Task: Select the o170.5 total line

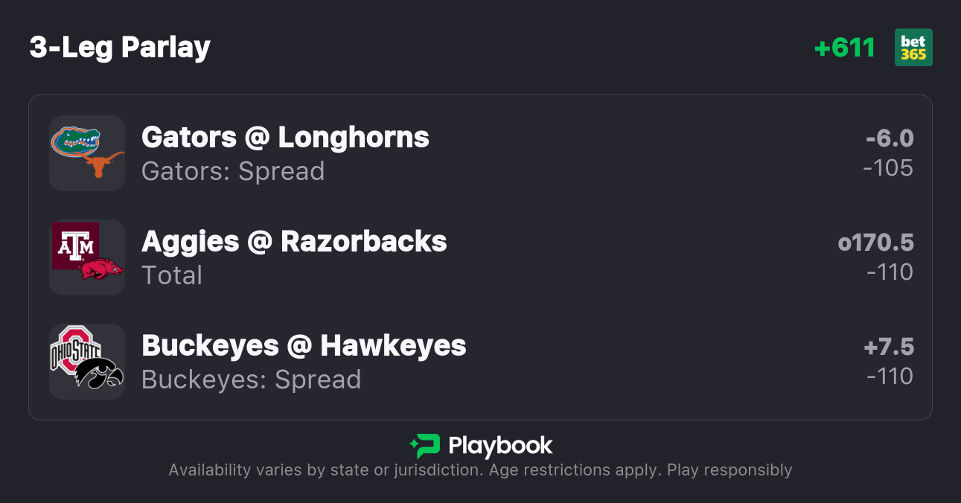Action: (x=875, y=243)
